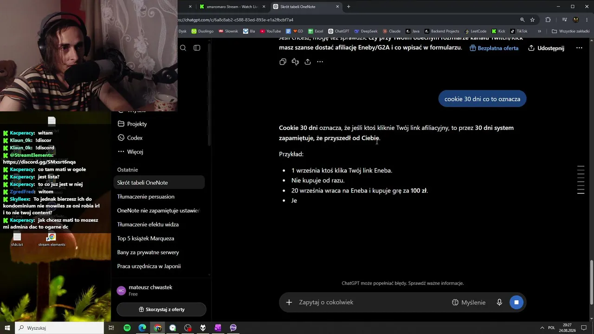Open the Słownik bookmark
This screenshot has height=334, width=594.
coord(228,32)
